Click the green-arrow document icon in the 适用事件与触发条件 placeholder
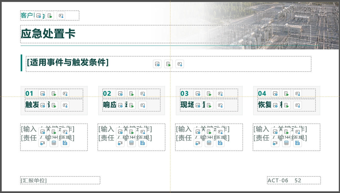 click(168, 64)
